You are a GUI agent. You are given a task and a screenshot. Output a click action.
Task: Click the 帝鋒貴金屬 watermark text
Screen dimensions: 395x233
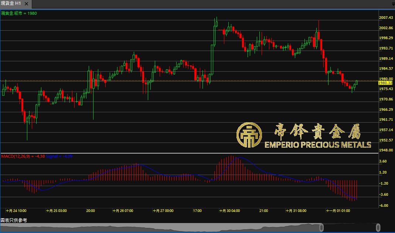click(x=317, y=131)
